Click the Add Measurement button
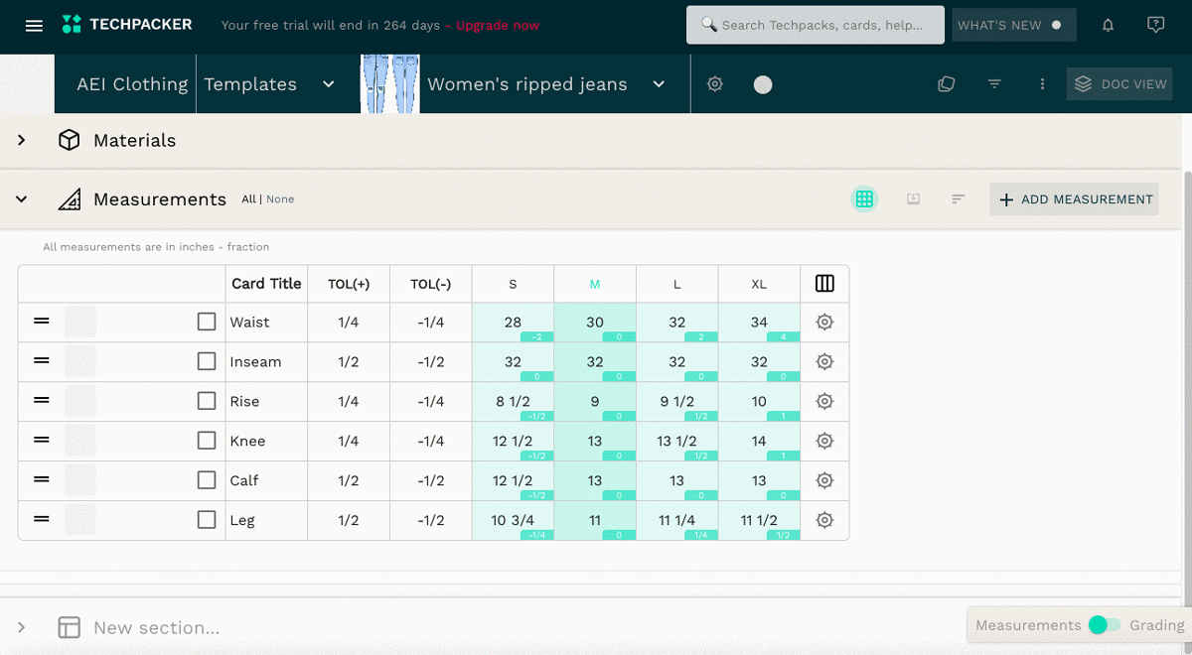Viewport: 1192px width, 655px height. [x=1075, y=199]
